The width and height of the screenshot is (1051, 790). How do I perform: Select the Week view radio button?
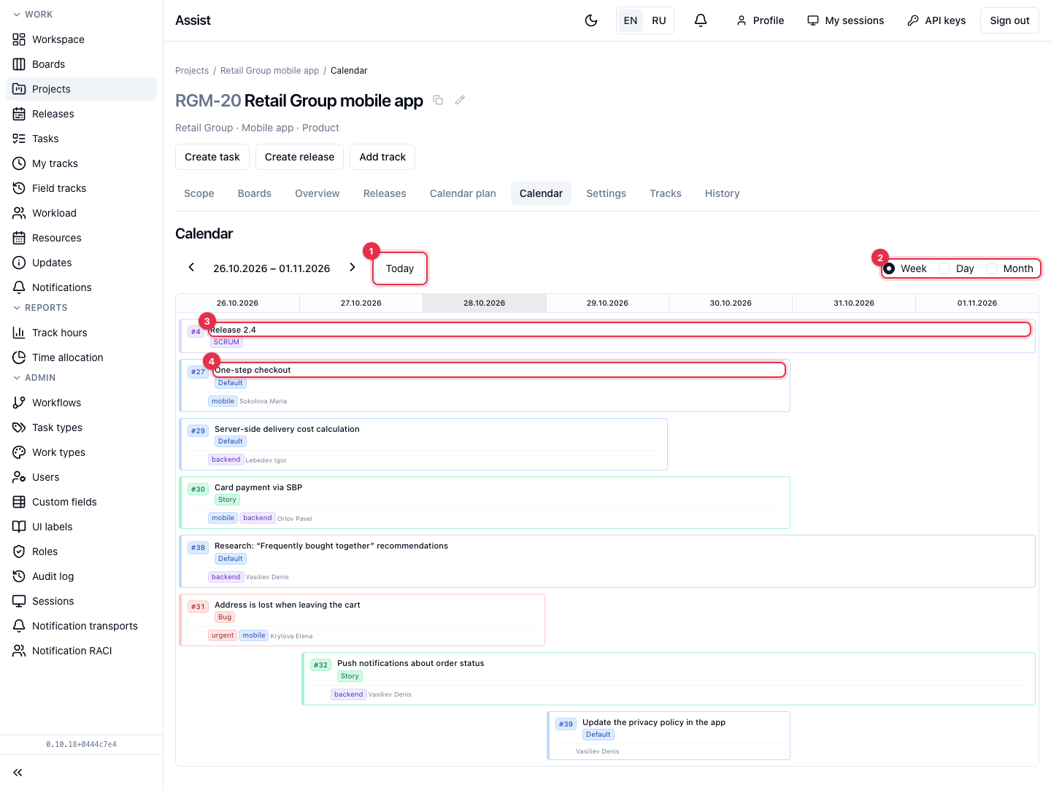889,268
